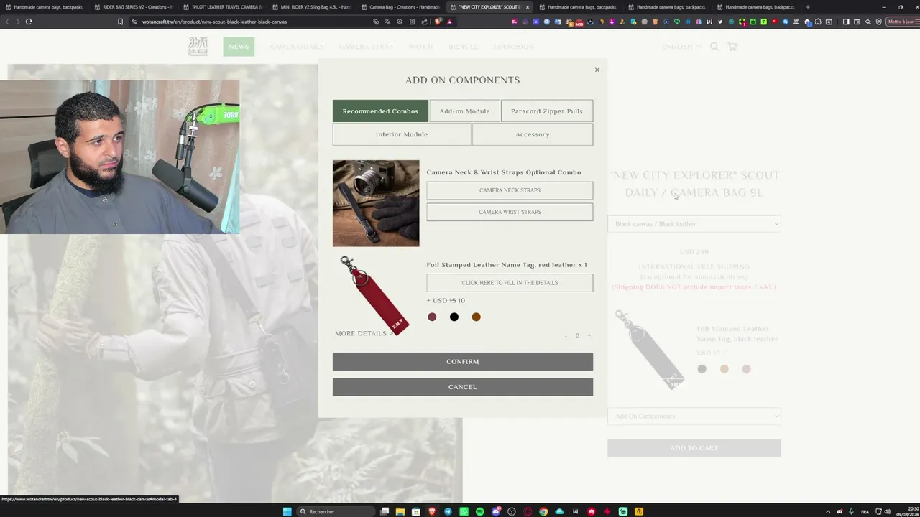The width and height of the screenshot is (920, 517).
Task: Open the shopping cart icon
Action: pos(732,47)
